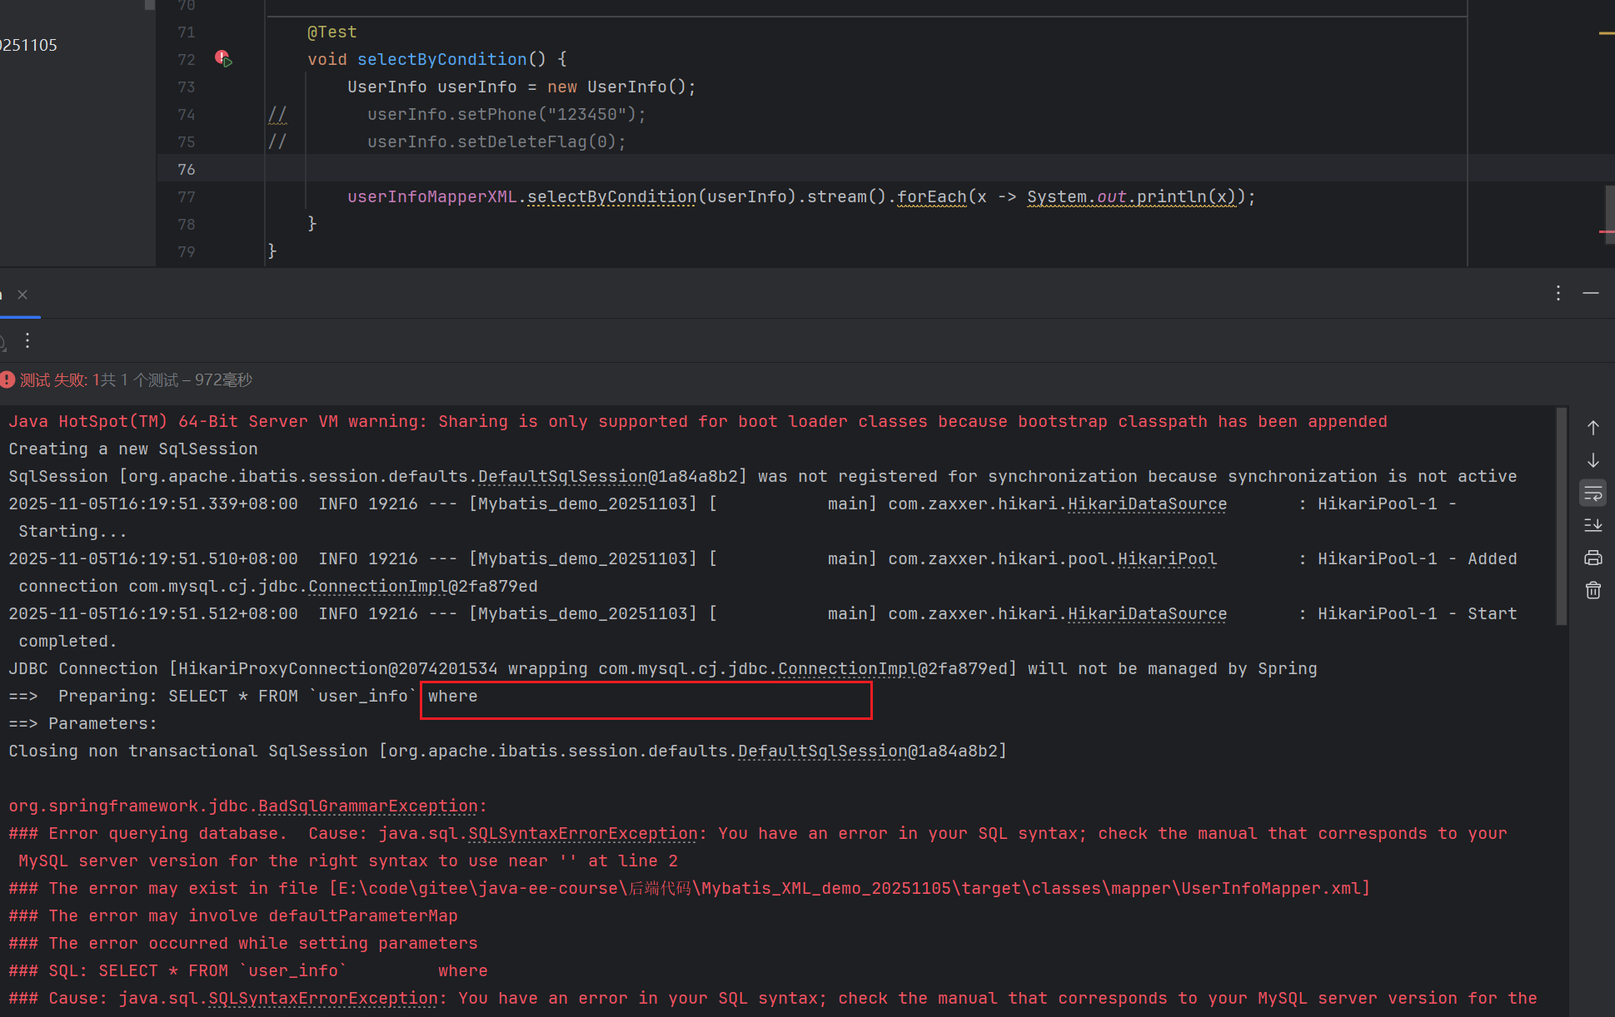Click run/breakpoint gutter icon at selectByCondition

click(x=222, y=58)
